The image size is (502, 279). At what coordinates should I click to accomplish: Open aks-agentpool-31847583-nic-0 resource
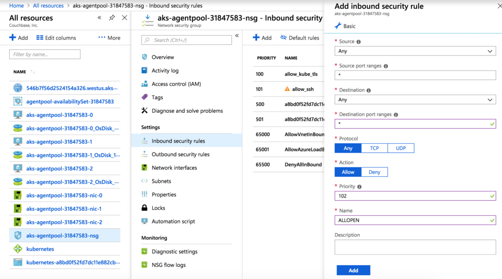point(64,195)
